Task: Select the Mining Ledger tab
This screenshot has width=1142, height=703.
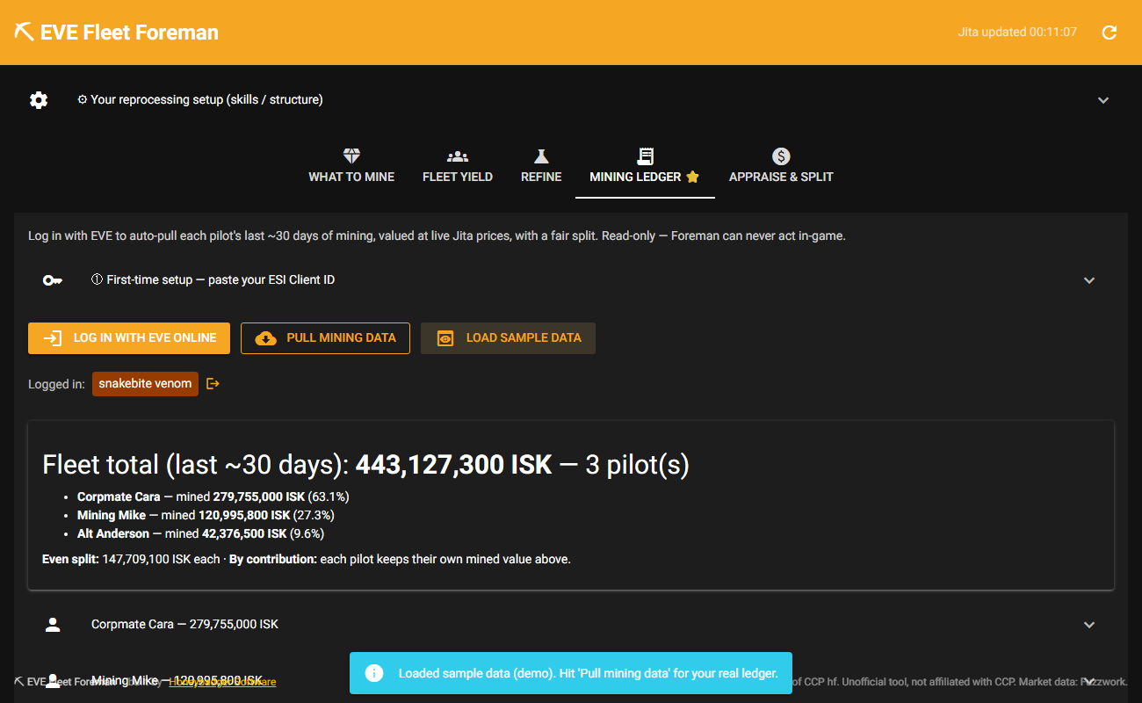Action: click(x=645, y=167)
